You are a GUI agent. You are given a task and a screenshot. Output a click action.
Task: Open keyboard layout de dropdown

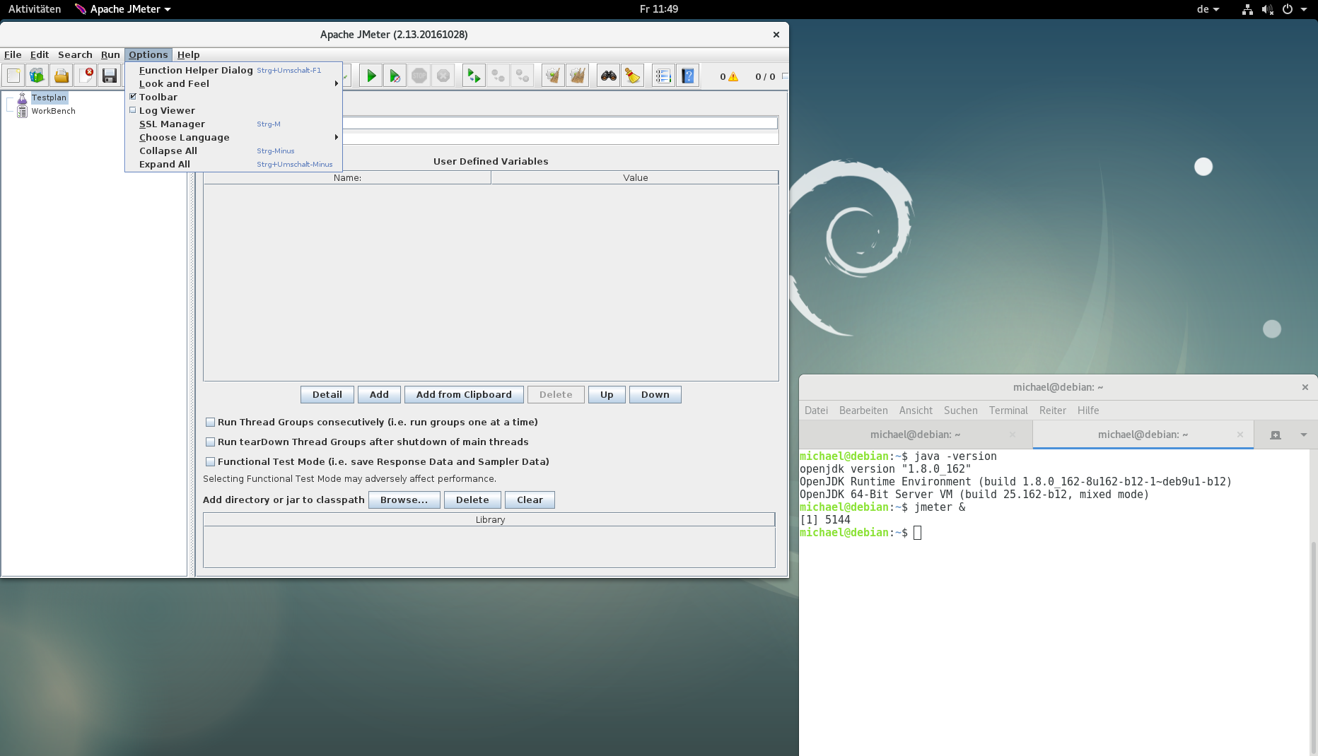[x=1208, y=9]
